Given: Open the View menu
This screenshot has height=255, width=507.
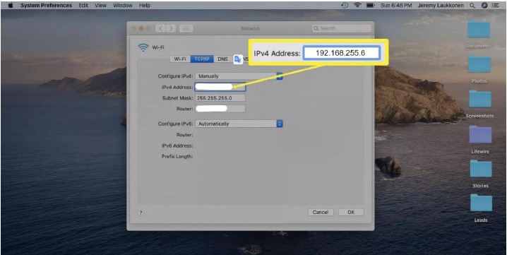Looking at the screenshot, I should coord(101,6).
